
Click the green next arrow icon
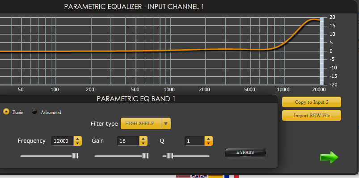[329, 157]
